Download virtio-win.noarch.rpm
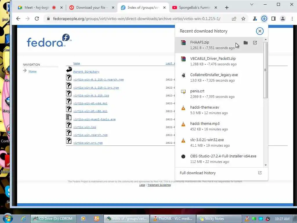Viewport: 297px width, 223px height. tap(90, 135)
